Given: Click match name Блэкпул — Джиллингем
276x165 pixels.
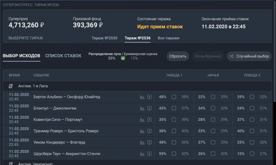Looking at the screenshot, I should (x=55, y=108).
